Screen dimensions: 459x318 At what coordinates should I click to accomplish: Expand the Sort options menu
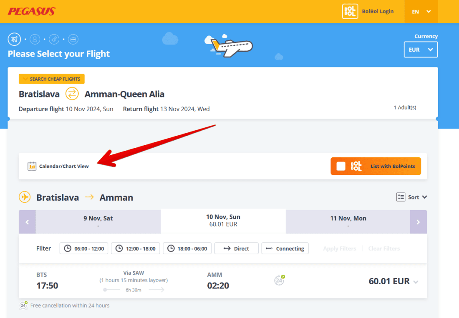pyautogui.click(x=411, y=197)
